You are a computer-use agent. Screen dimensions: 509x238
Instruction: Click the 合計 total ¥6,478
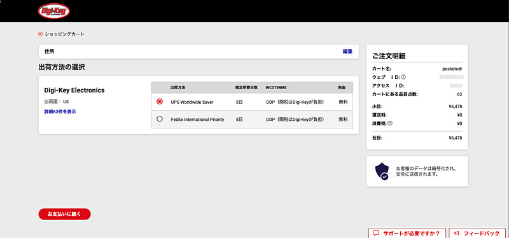[455, 138]
